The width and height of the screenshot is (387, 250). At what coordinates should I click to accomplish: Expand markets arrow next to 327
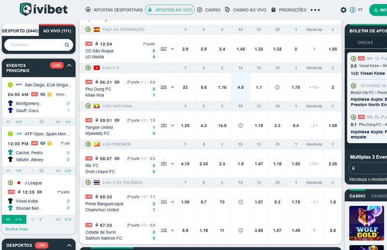tap(173, 49)
